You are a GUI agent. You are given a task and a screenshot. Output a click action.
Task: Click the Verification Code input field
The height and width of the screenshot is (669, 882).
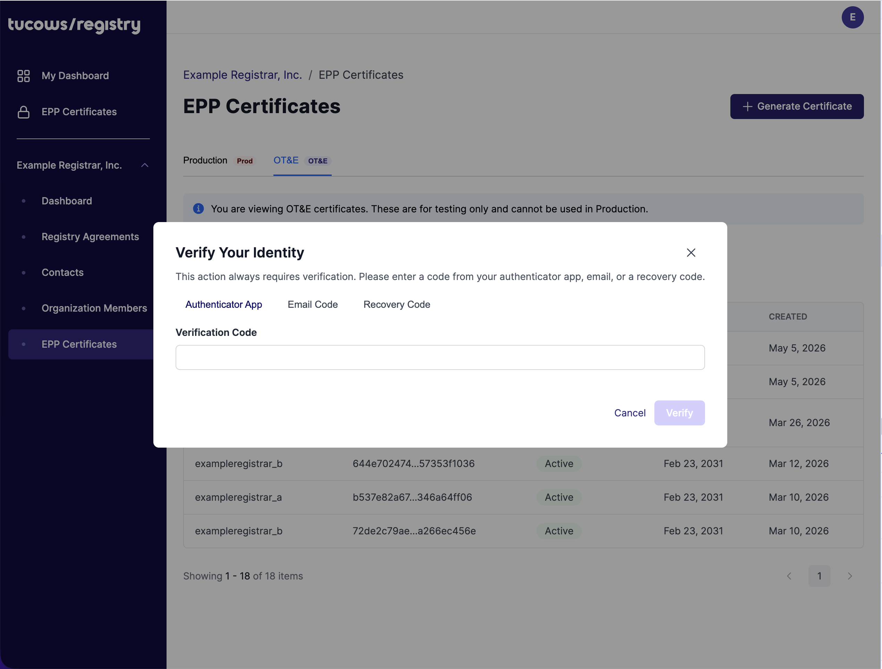coord(440,357)
